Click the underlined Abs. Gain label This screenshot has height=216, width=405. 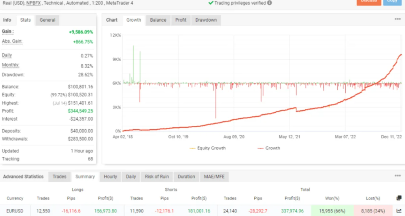[x=12, y=41]
